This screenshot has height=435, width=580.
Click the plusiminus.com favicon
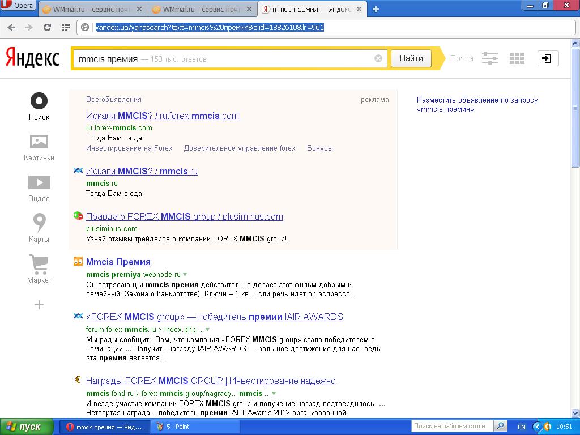point(78,216)
